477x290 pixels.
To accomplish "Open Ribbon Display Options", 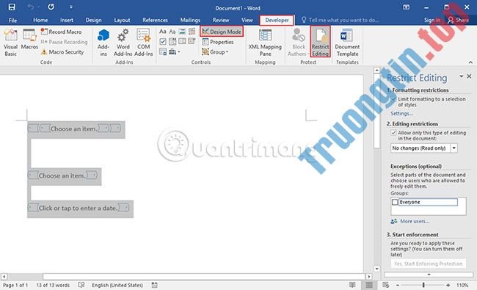I will 406,7.
